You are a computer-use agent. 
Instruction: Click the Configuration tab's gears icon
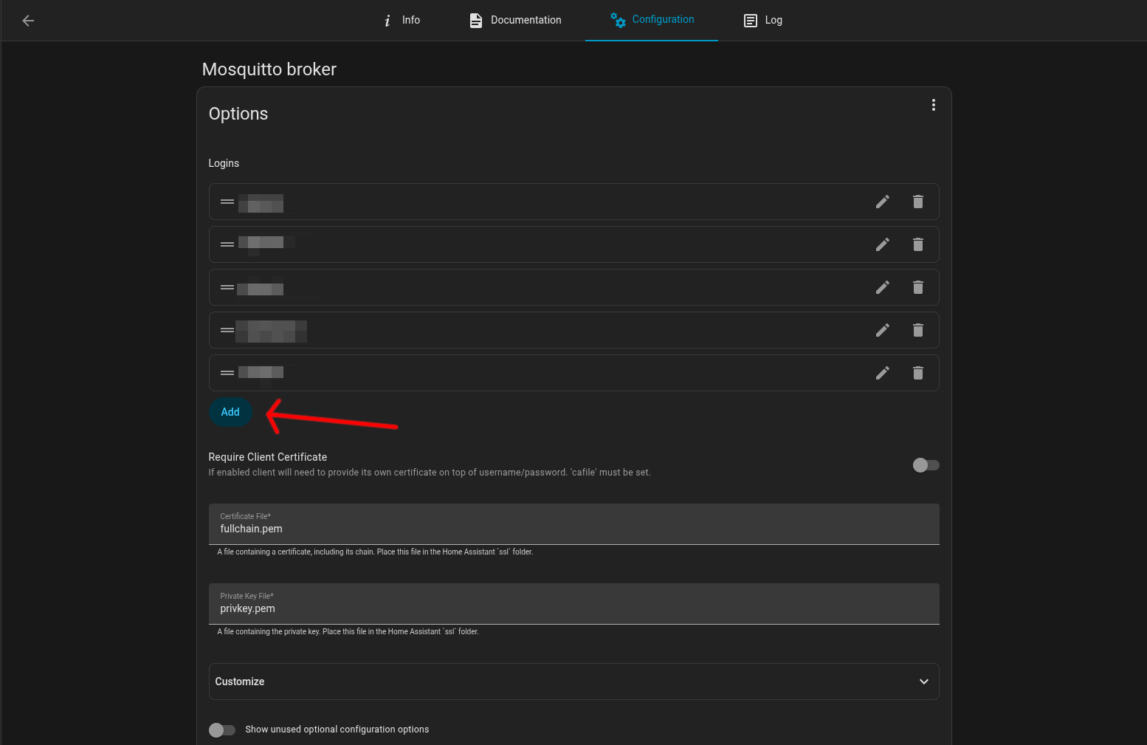click(618, 20)
